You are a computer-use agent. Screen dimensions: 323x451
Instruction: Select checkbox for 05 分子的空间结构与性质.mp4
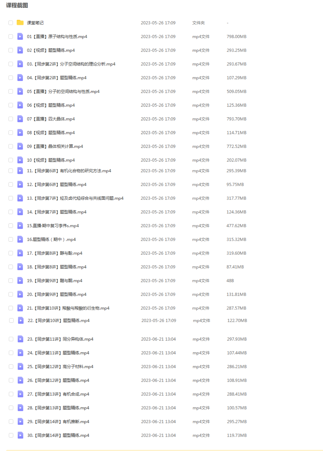click(11, 92)
